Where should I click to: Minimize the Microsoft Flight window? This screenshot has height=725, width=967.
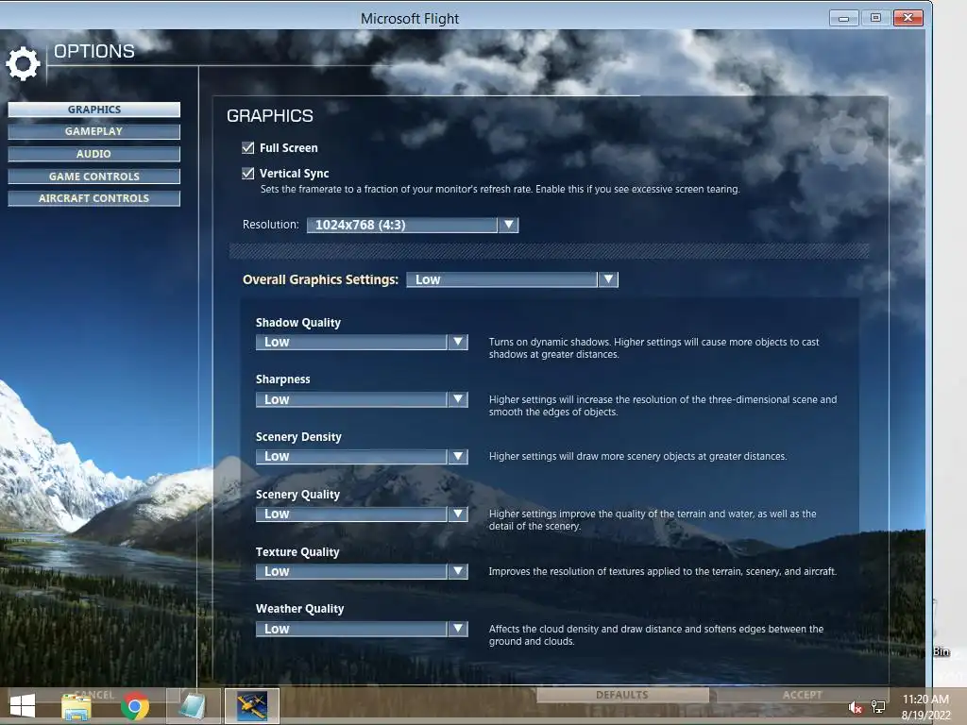coord(843,18)
